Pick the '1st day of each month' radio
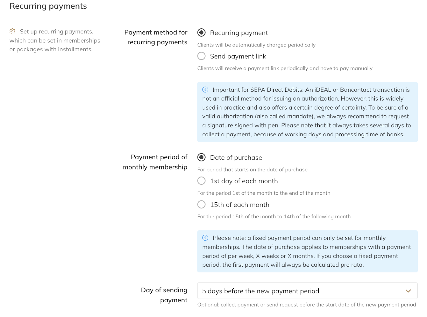The width and height of the screenshot is (427, 317). (x=201, y=181)
